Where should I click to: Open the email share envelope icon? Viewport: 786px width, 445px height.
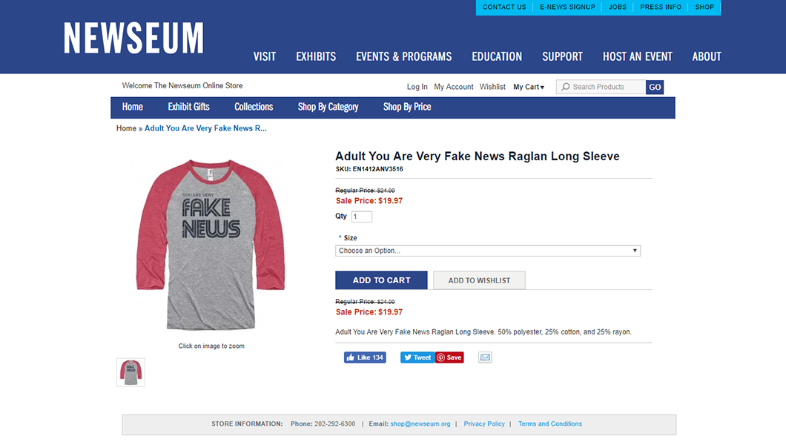click(485, 357)
